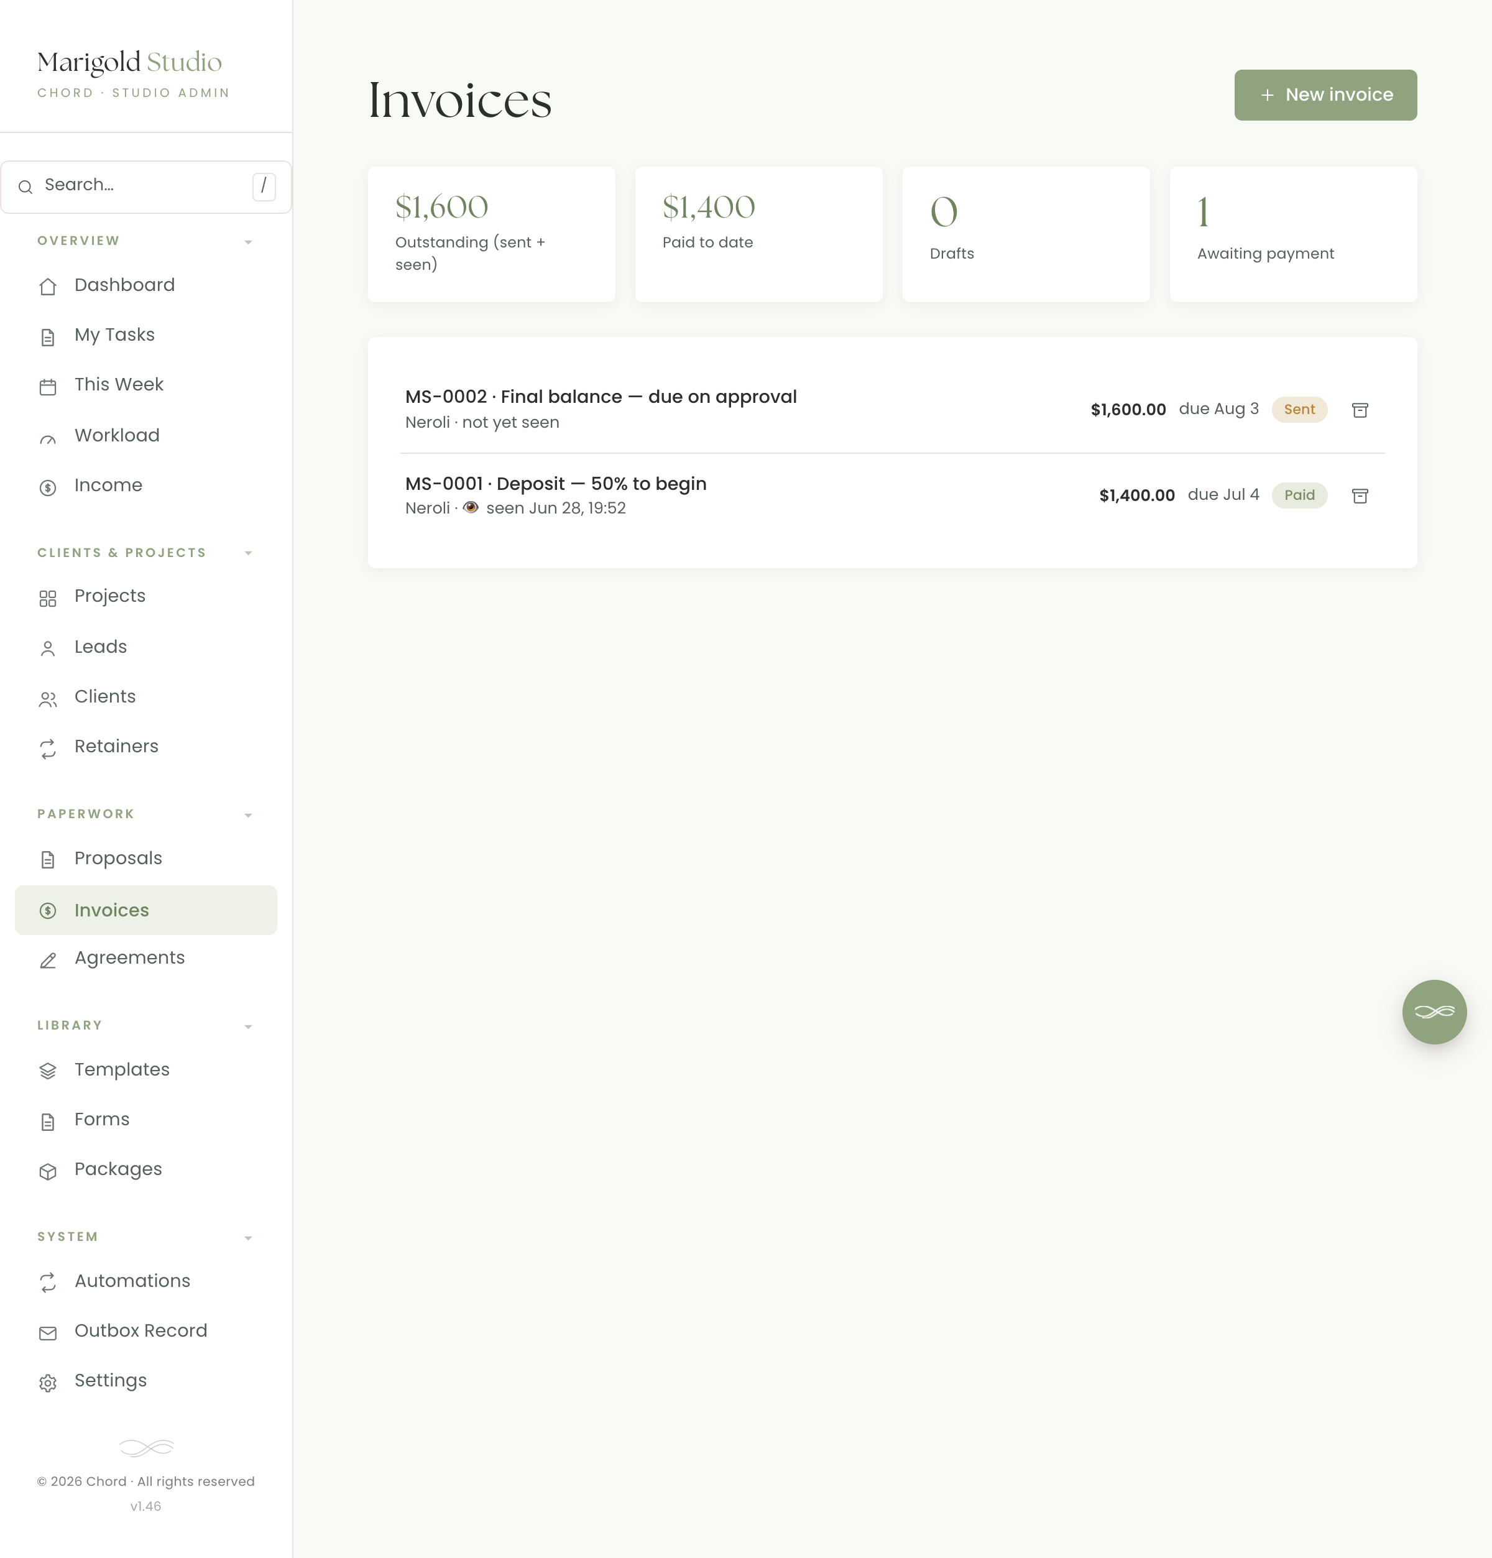This screenshot has width=1492, height=1558.
Task: Click the This Week calendar icon
Action: point(48,386)
